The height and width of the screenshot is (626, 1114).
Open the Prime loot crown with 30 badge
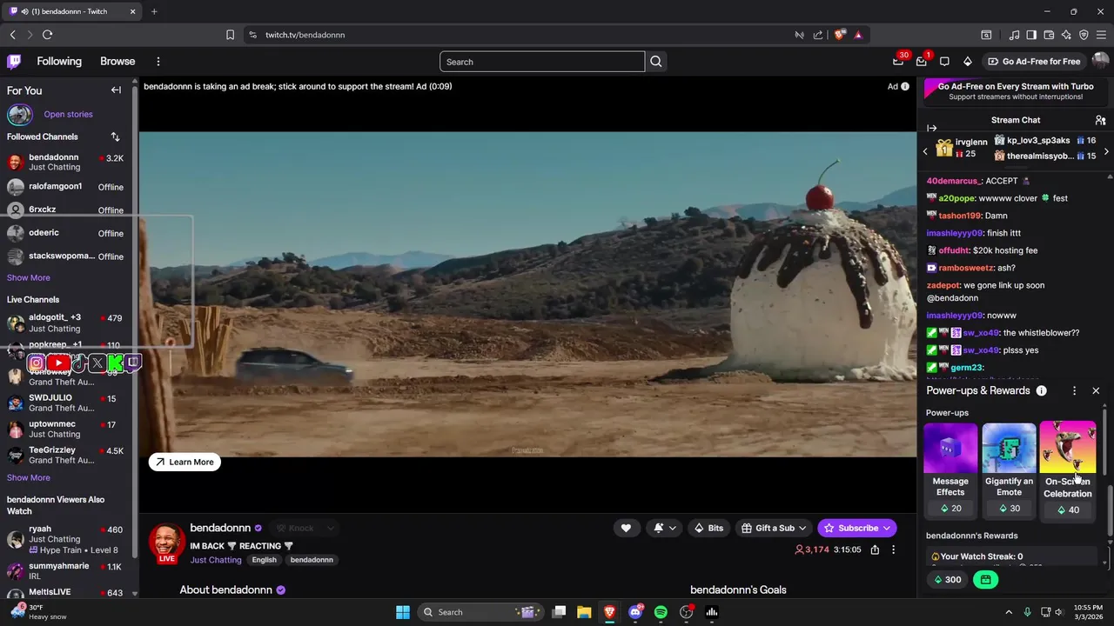[x=898, y=62]
